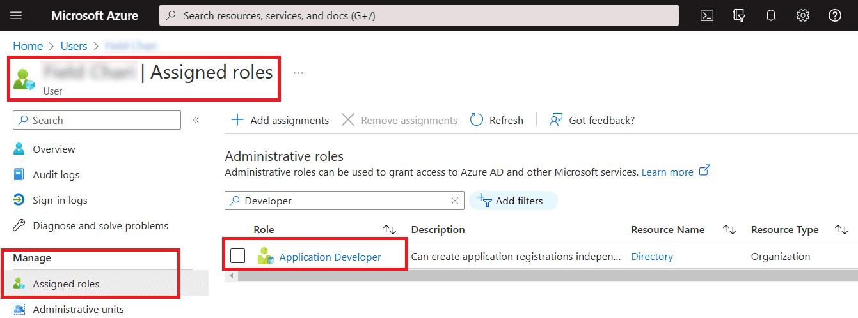Sort by the Resource Name column arrows
The height and width of the screenshot is (318, 858).
(729, 229)
